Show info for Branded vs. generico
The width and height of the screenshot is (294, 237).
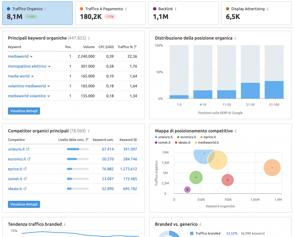(x=200, y=224)
